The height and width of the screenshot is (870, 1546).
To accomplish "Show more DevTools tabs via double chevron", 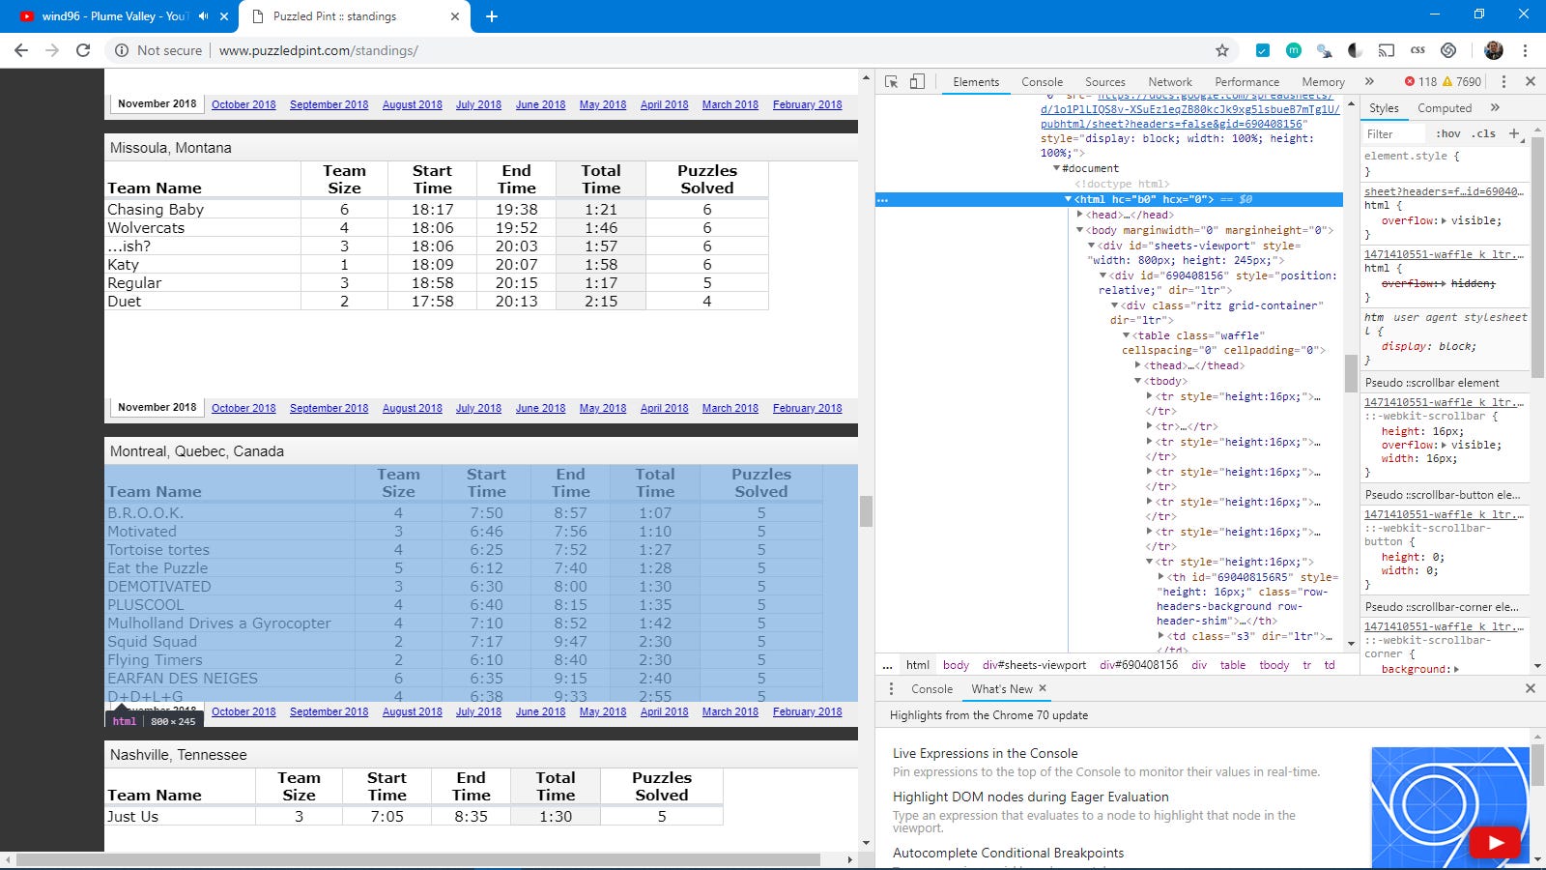I will point(1369,82).
